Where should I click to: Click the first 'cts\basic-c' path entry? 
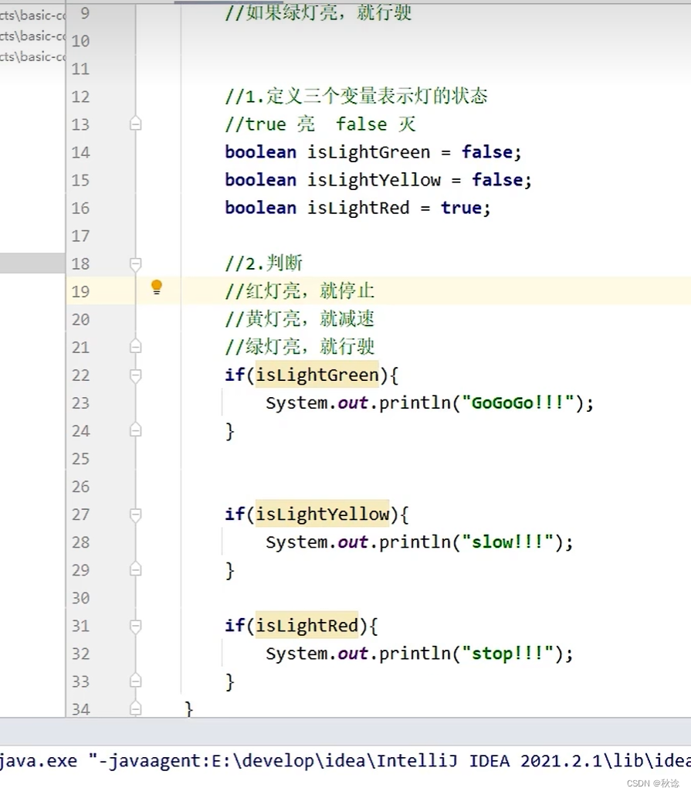tap(33, 15)
